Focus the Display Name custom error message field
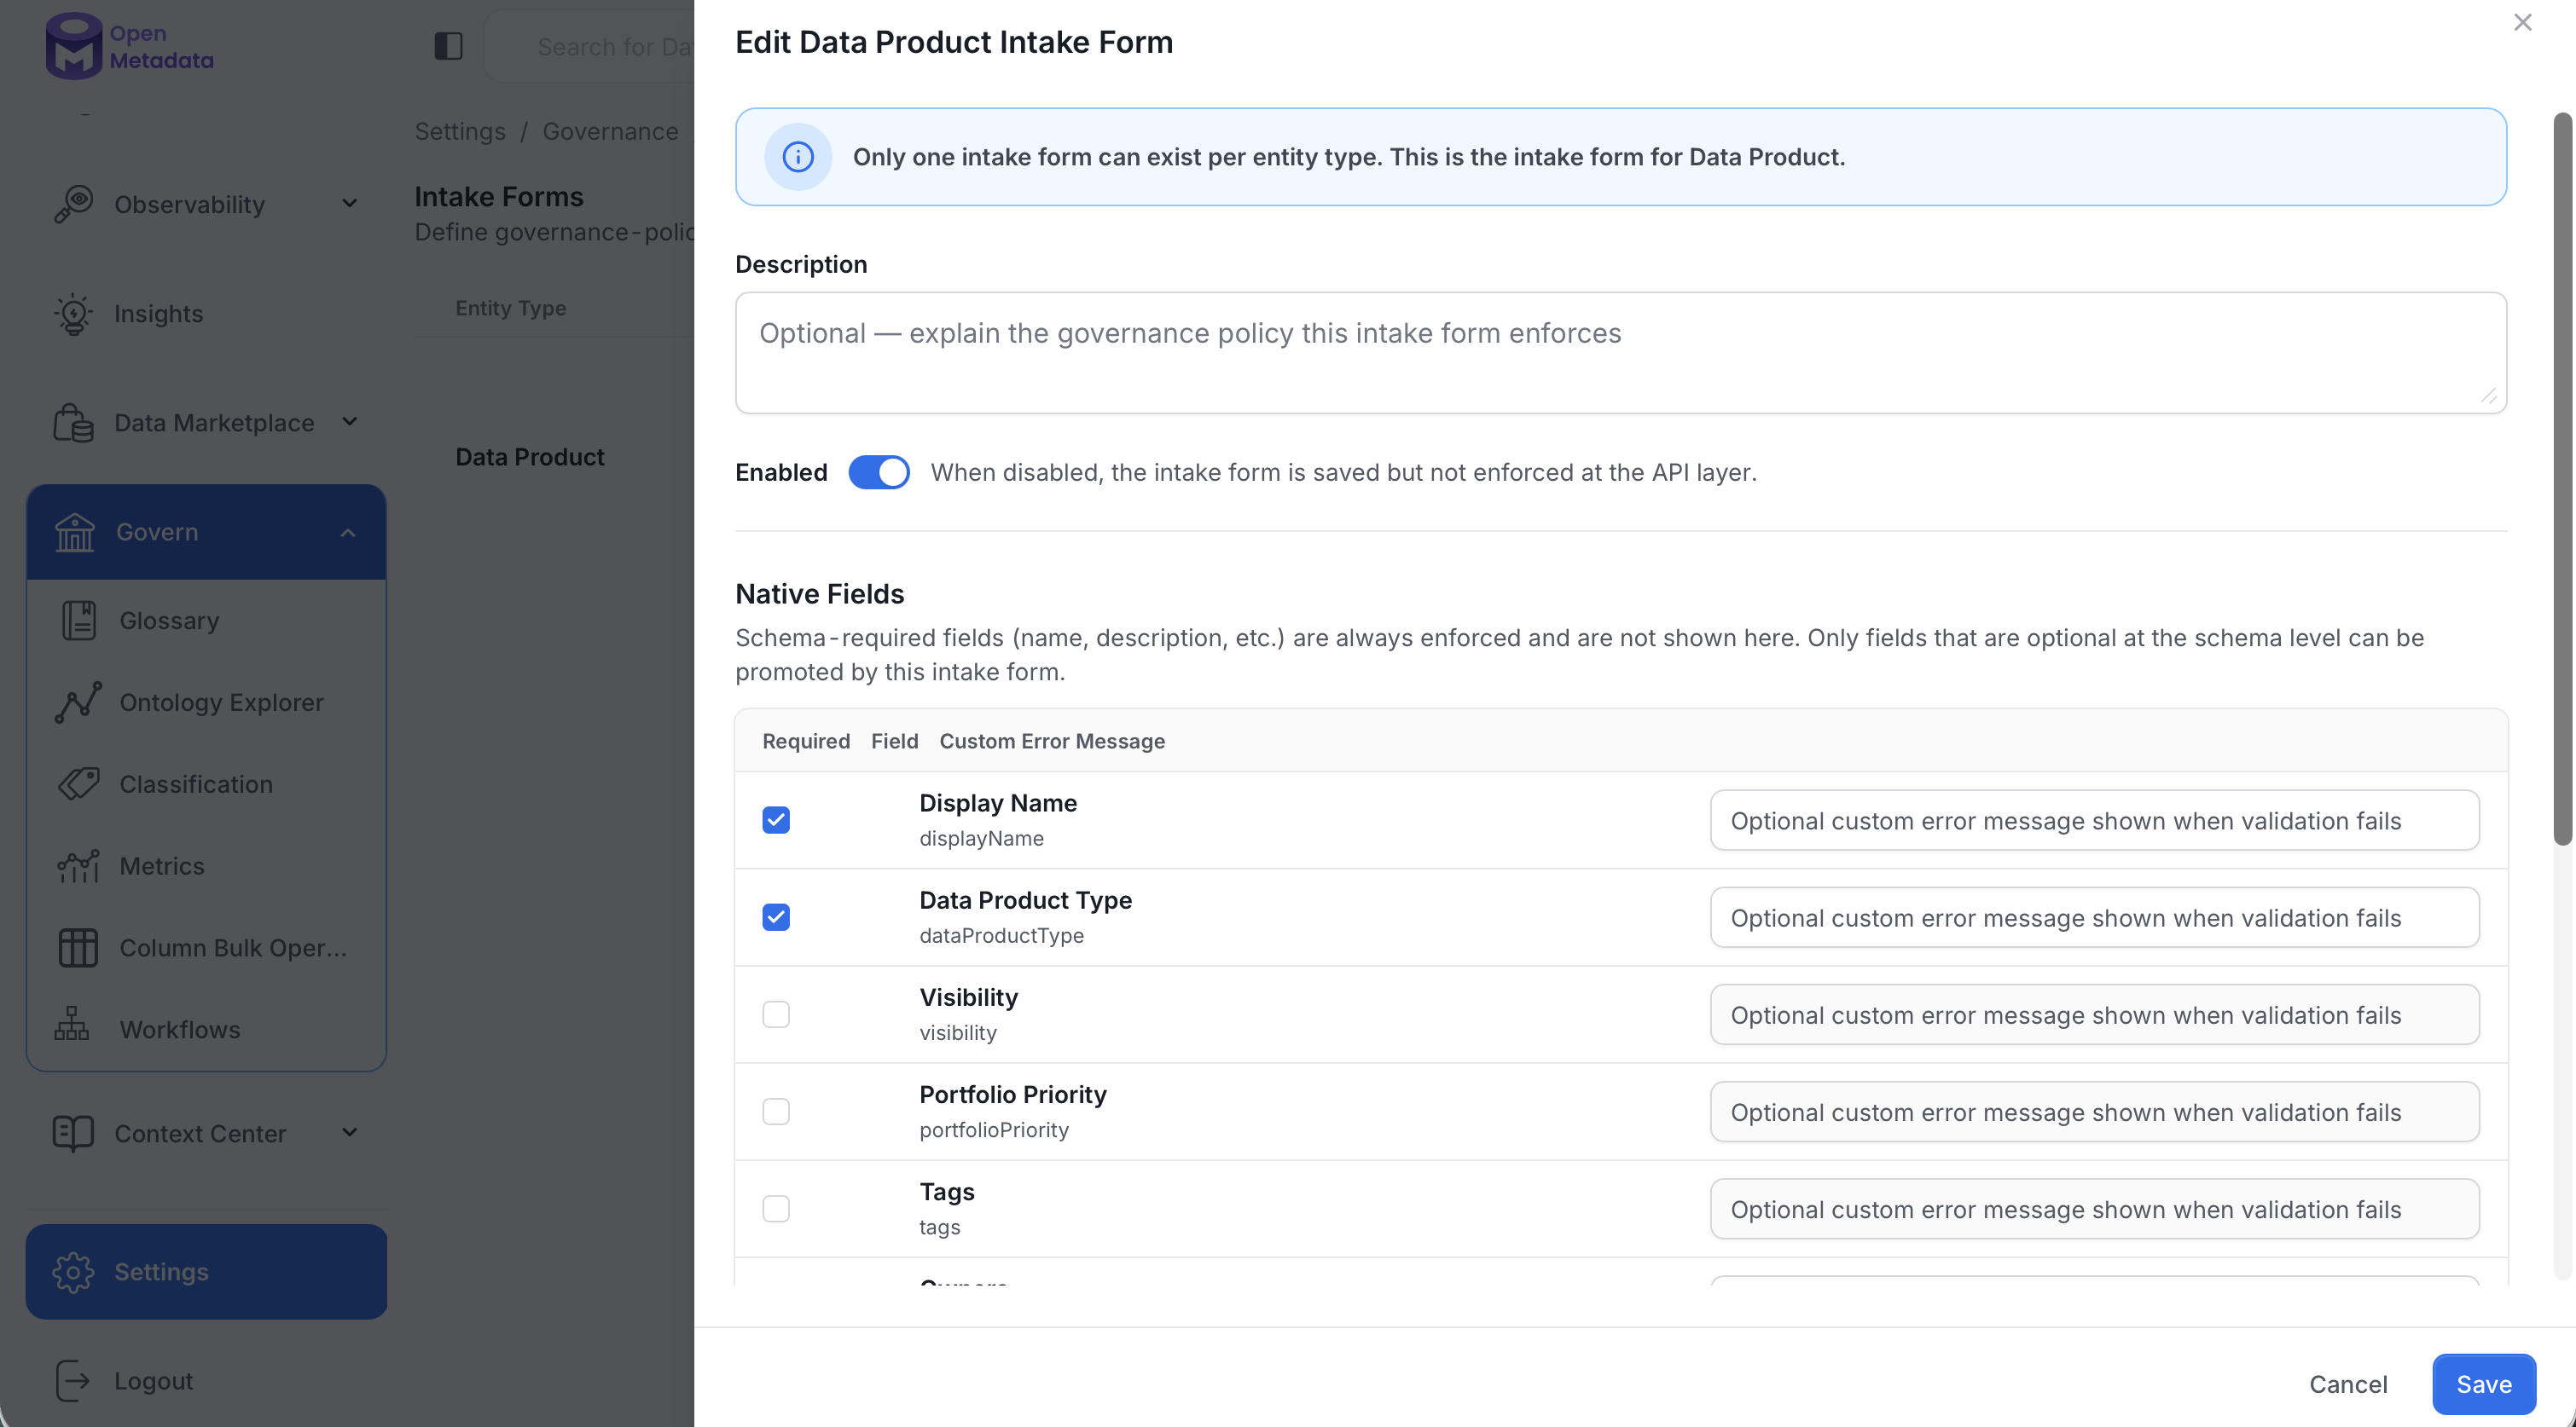 pyautogui.click(x=2094, y=820)
